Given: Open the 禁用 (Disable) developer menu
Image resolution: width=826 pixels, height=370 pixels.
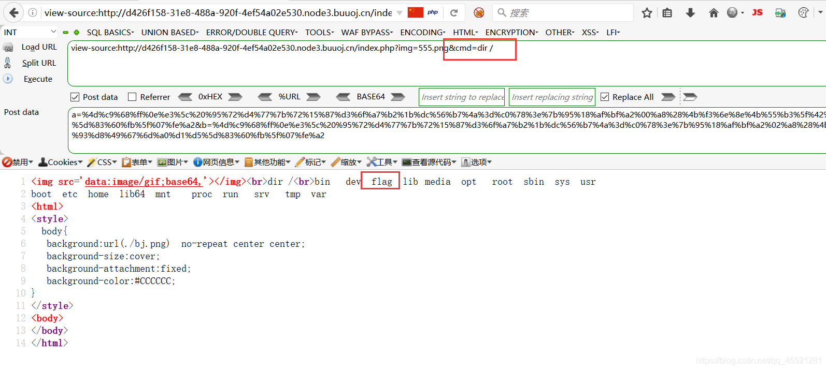Looking at the screenshot, I should click(18, 162).
